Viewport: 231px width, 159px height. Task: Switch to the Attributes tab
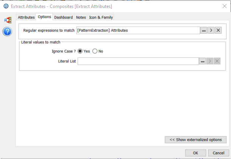pos(26,17)
